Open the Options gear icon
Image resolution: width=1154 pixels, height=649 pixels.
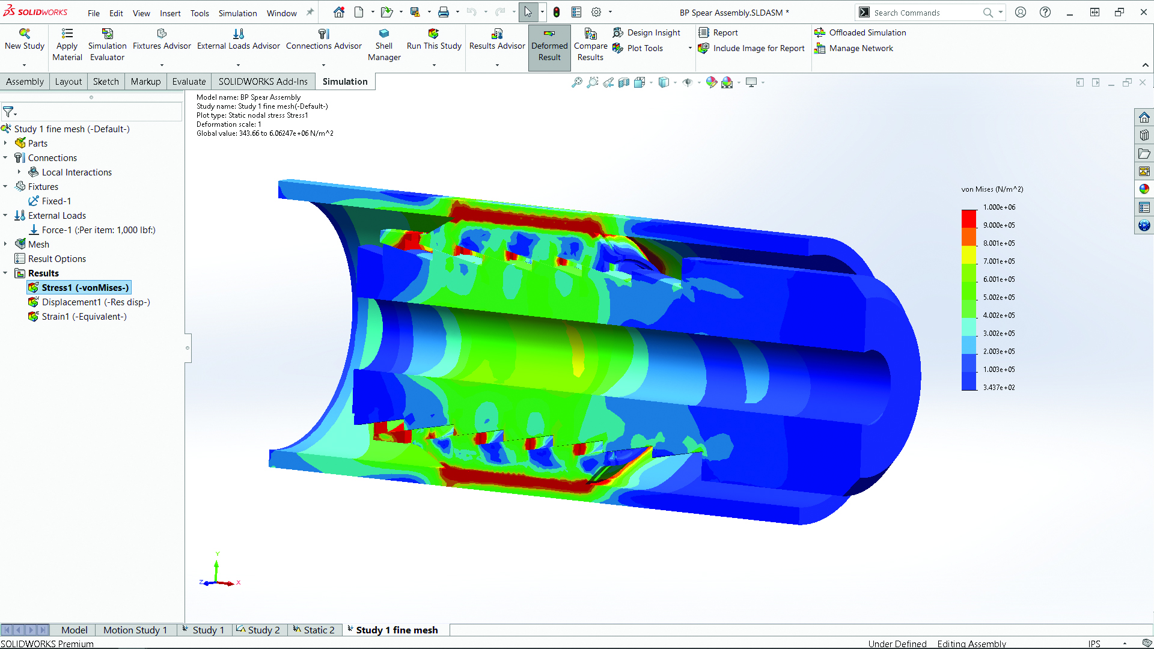(x=596, y=12)
